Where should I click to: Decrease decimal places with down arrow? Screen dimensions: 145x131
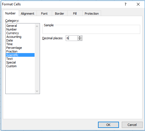point(80,39)
